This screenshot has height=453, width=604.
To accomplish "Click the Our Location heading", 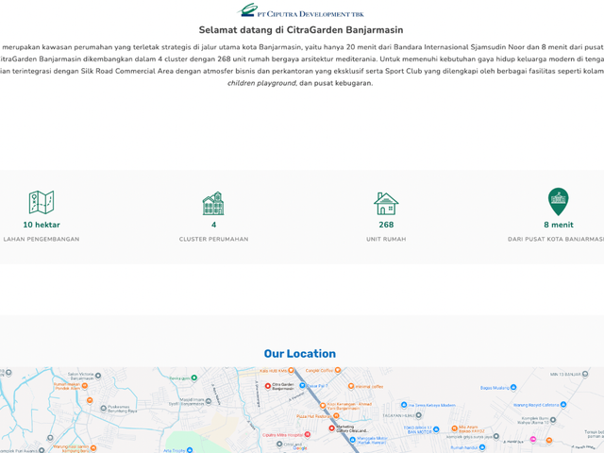I will click(x=300, y=354).
